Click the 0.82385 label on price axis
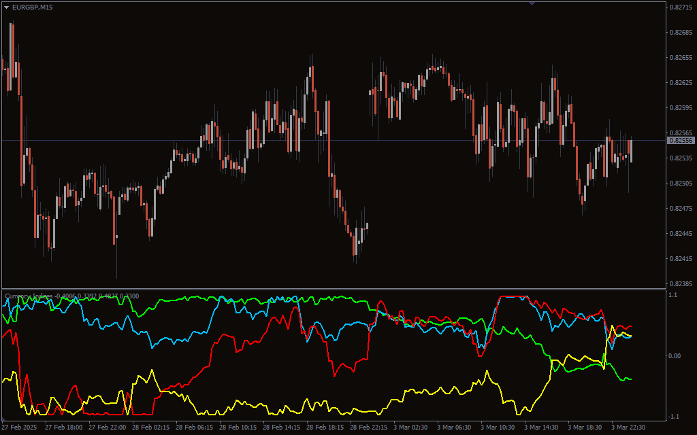The height and width of the screenshot is (435, 697). [681, 283]
